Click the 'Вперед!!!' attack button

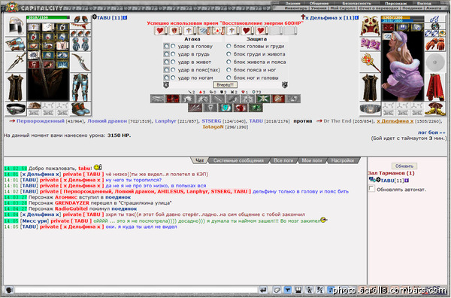(225, 85)
